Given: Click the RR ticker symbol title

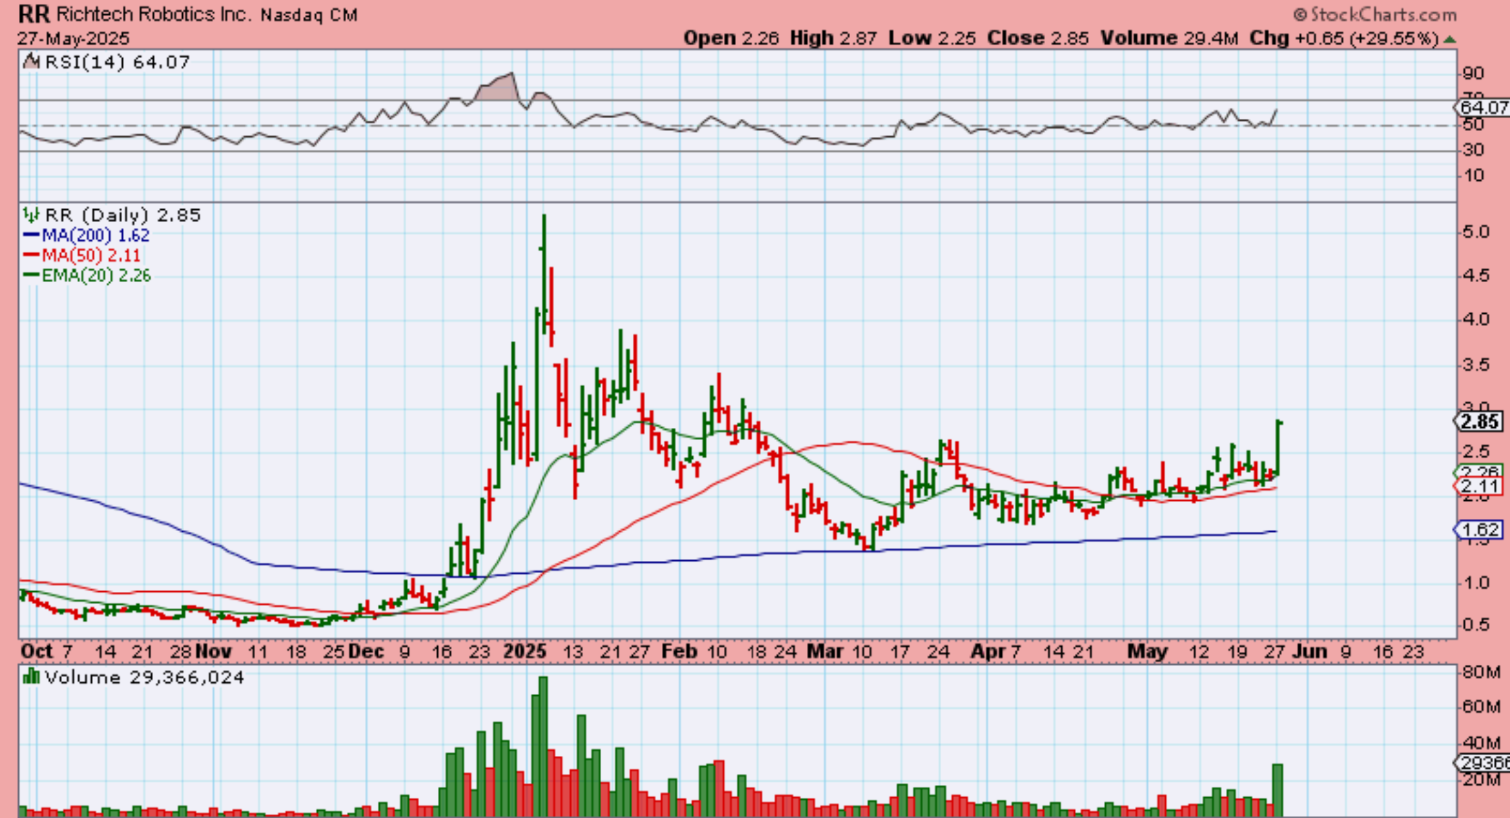Looking at the screenshot, I should (33, 13).
